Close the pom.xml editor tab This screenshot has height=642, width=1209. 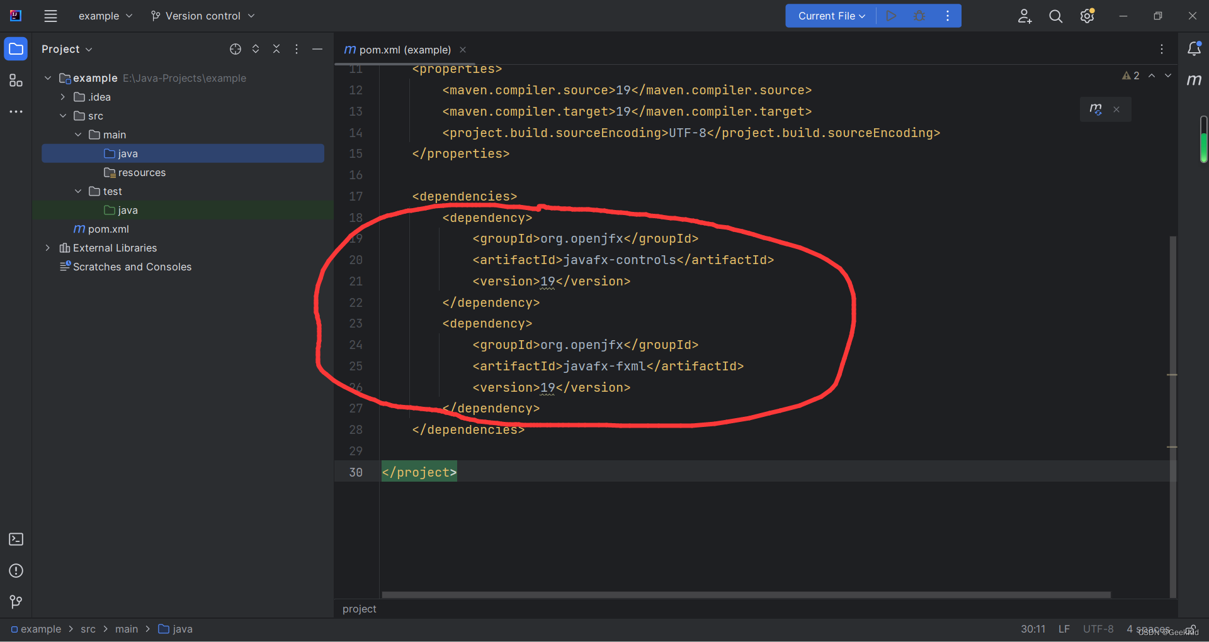pos(463,50)
